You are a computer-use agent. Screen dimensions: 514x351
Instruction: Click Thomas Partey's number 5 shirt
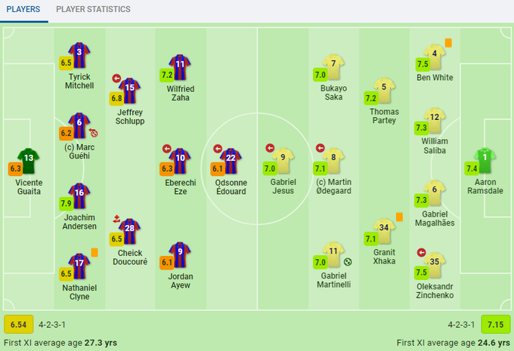coord(384,87)
